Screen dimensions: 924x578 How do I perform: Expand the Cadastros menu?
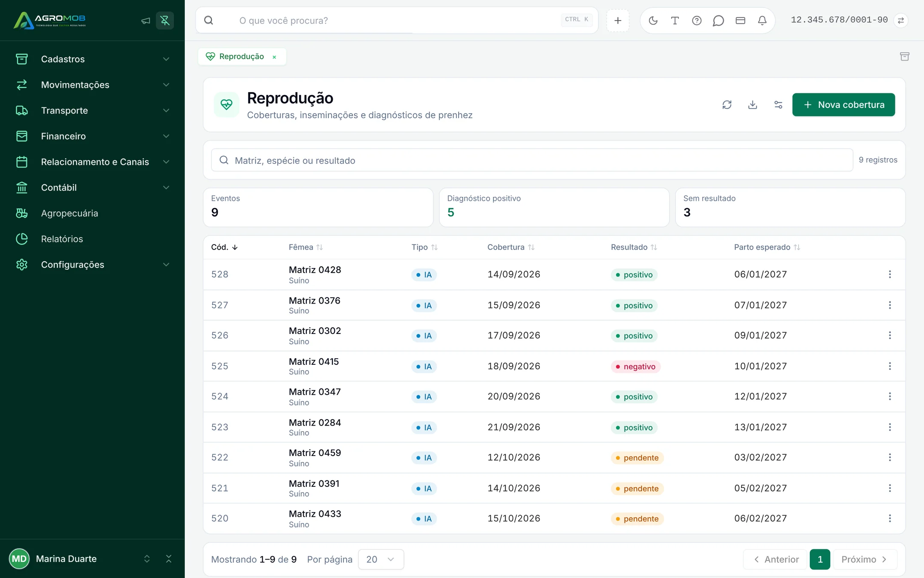92,59
